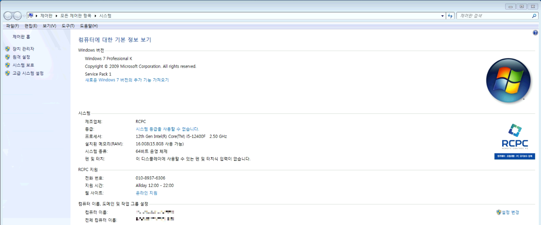Open the 편집(E) menu
This screenshot has width=541, height=225.
tap(31, 26)
